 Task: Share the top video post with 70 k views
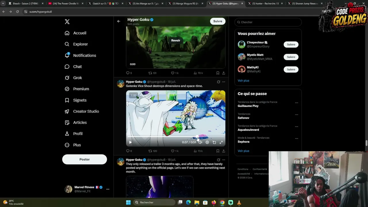[x=223, y=73]
